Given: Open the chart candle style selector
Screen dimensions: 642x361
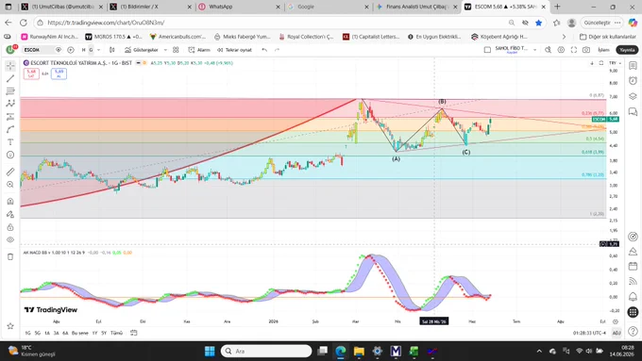Looking at the screenshot, I should point(111,50).
